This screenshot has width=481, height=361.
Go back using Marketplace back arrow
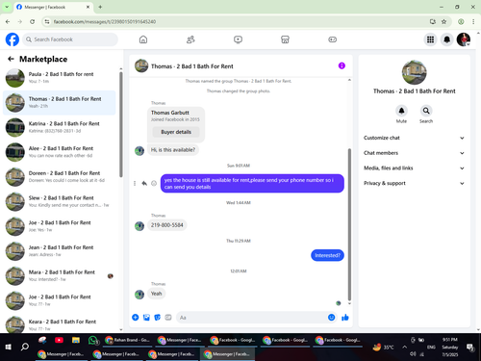(11, 59)
